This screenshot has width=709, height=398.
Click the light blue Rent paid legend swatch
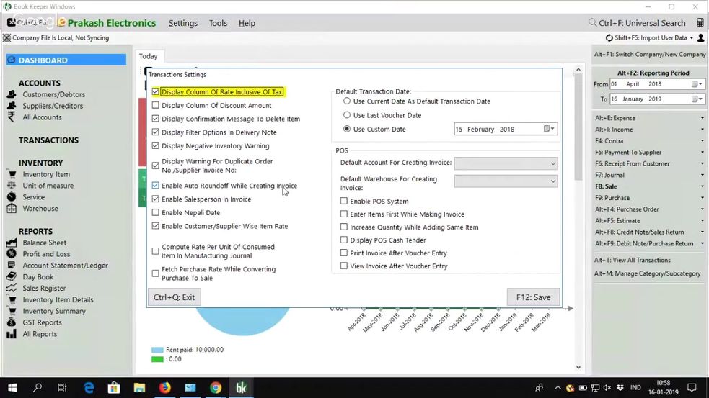[x=157, y=350]
